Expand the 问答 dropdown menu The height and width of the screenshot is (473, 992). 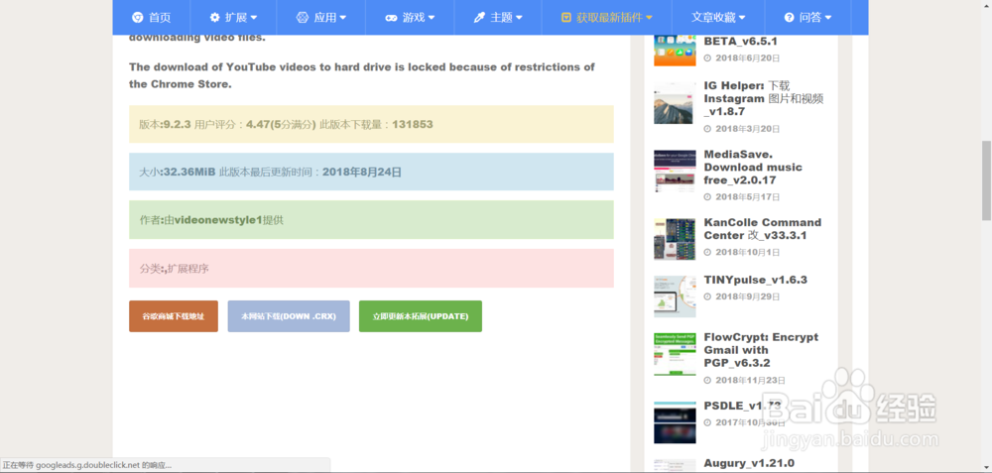807,17
